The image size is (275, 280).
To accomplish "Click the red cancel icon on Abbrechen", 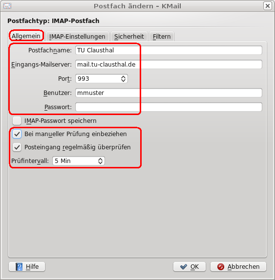I will tap(221, 267).
